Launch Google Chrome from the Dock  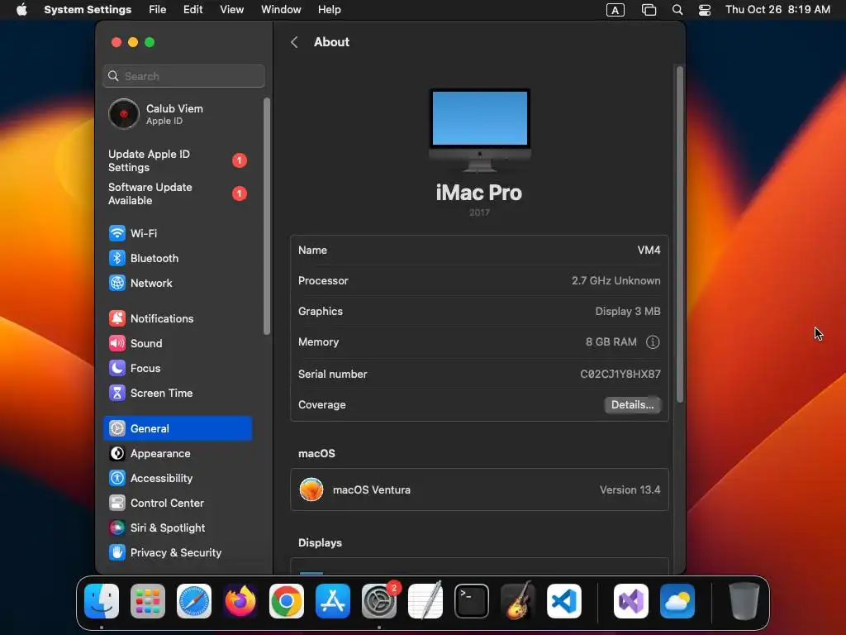tap(287, 601)
